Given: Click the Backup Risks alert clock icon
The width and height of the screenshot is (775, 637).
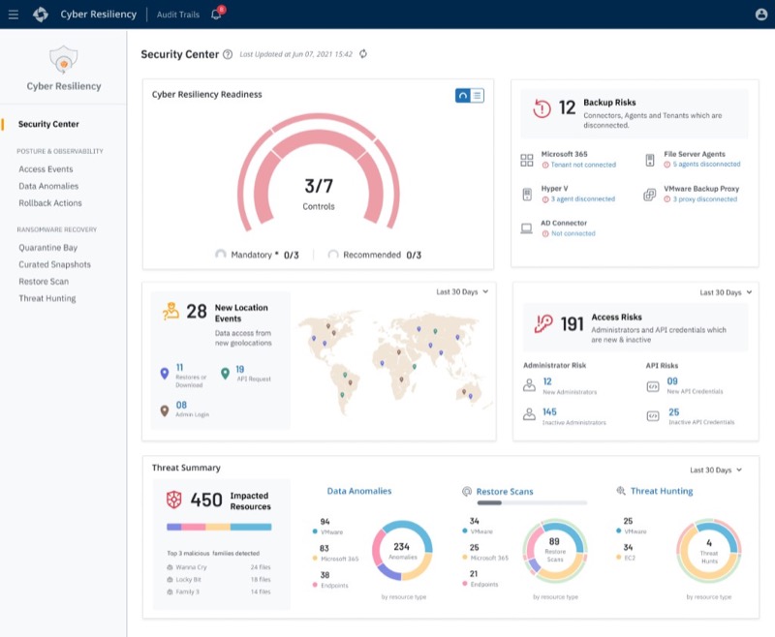Looking at the screenshot, I should pos(542,108).
